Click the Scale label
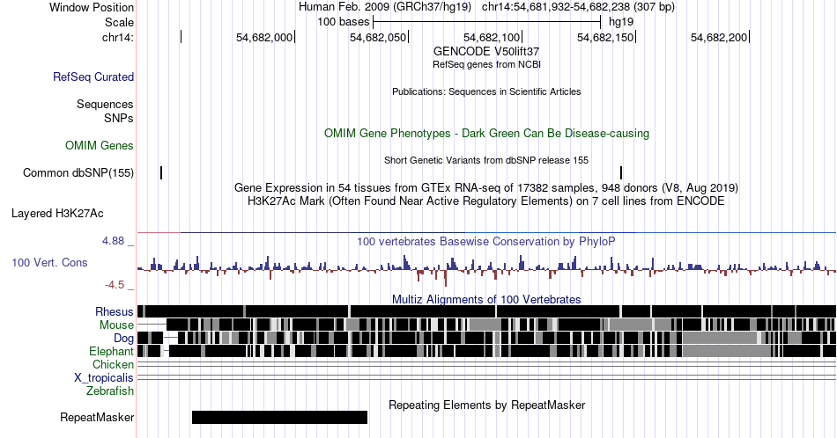Viewport: 837px width, 438px height. [x=120, y=22]
